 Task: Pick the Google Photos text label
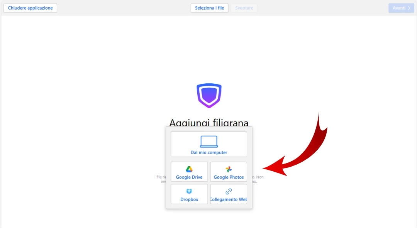click(229, 177)
